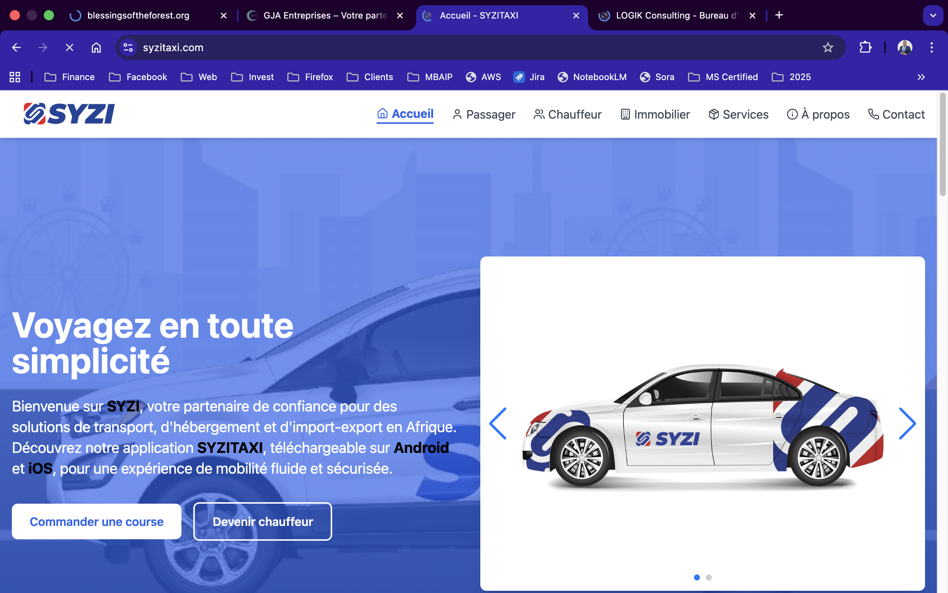Click the SYZI logo in header

(x=69, y=114)
